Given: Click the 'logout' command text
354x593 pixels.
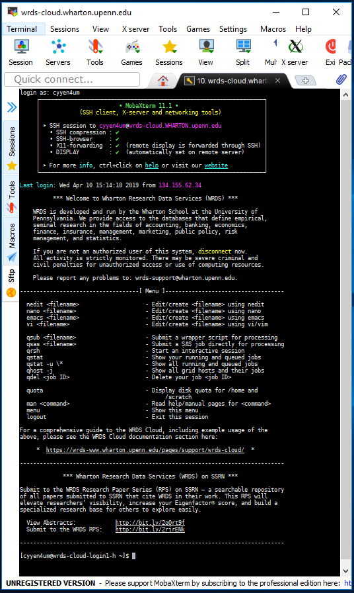Looking at the screenshot, I should coord(36,417).
